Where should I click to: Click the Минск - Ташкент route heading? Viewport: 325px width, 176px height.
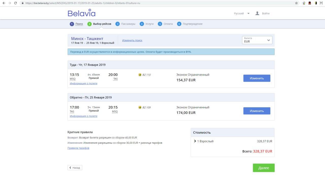[x=87, y=39]
